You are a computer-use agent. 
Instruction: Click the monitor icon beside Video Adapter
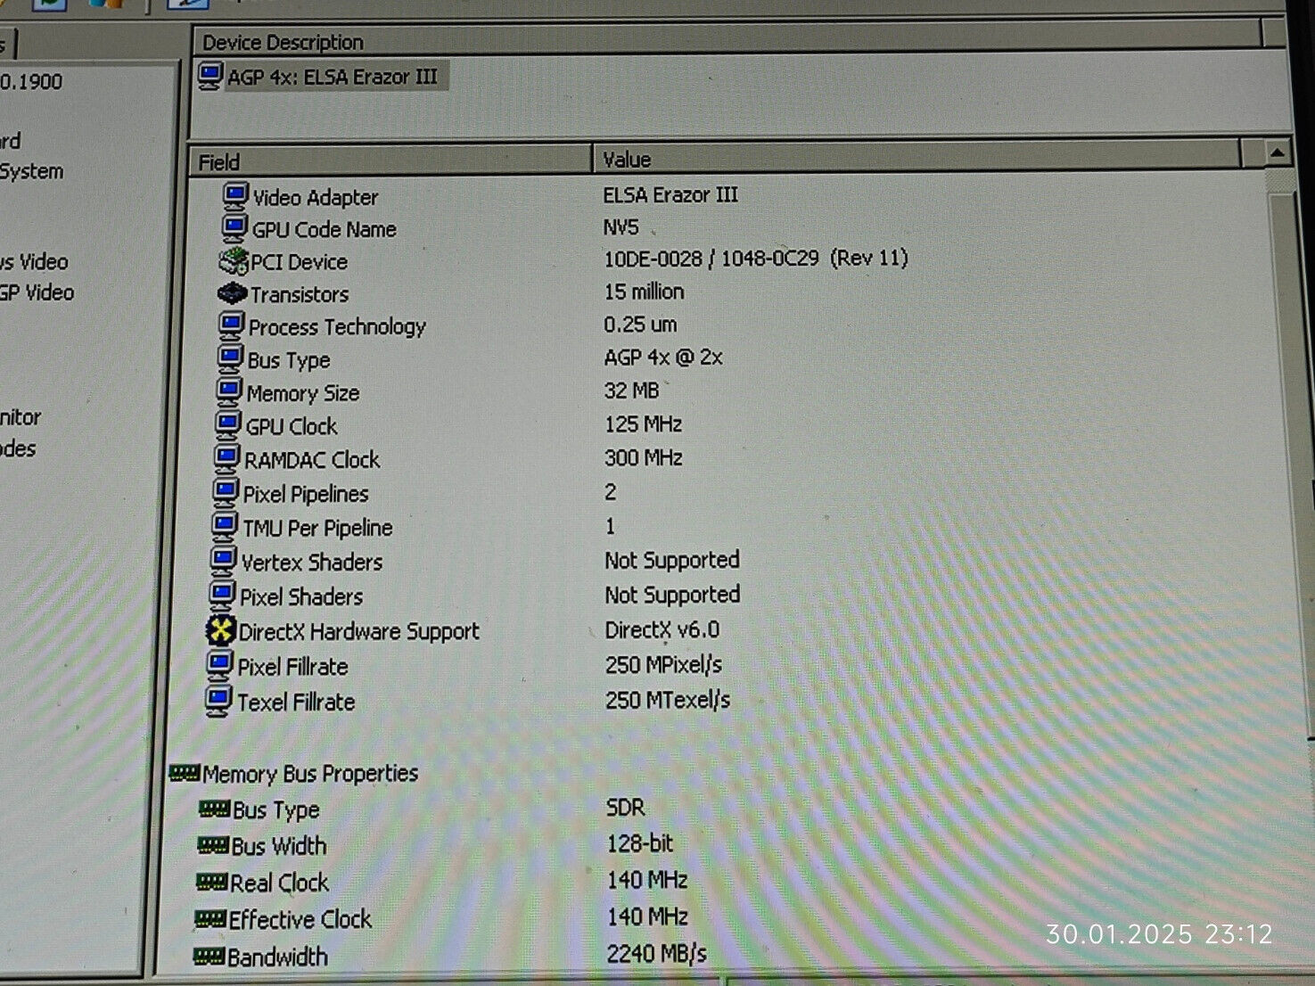pyautogui.click(x=235, y=196)
